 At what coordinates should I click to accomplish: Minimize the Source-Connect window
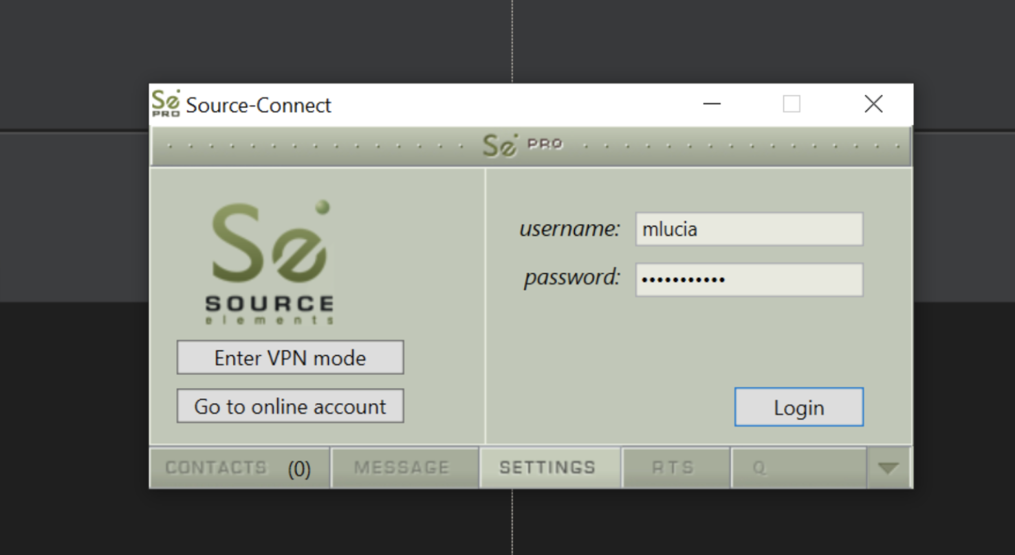[712, 104]
